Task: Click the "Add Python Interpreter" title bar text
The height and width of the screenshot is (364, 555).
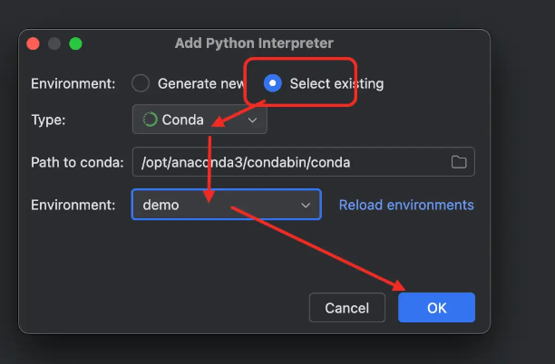Action: [254, 43]
